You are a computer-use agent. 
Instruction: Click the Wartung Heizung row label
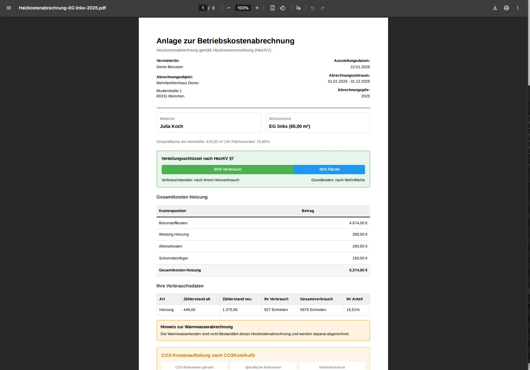174,234
